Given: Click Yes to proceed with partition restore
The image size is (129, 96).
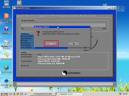Looking at the screenshot, I should 51,44.
